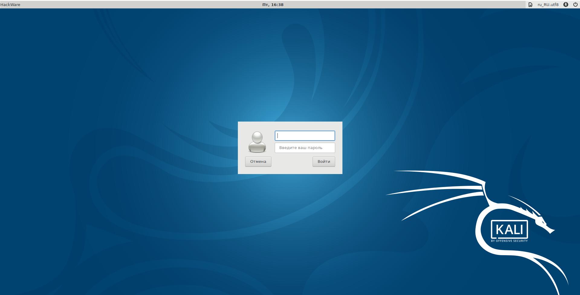
Task: Cancel the login using the Отмена button
Action: (258, 162)
